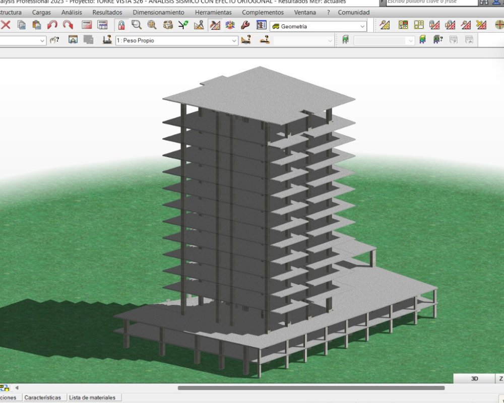Click the Paste clipboard icon
Image resolution: width=504 pixels, height=403 pixels.
[x=36, y=25]
